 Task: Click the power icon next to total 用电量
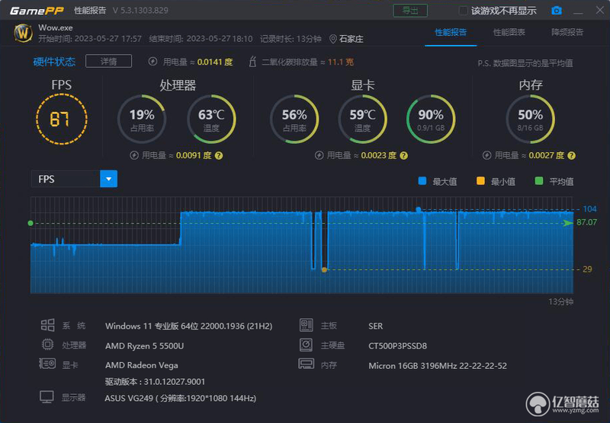pyautogui.click(x=153, y=62)
